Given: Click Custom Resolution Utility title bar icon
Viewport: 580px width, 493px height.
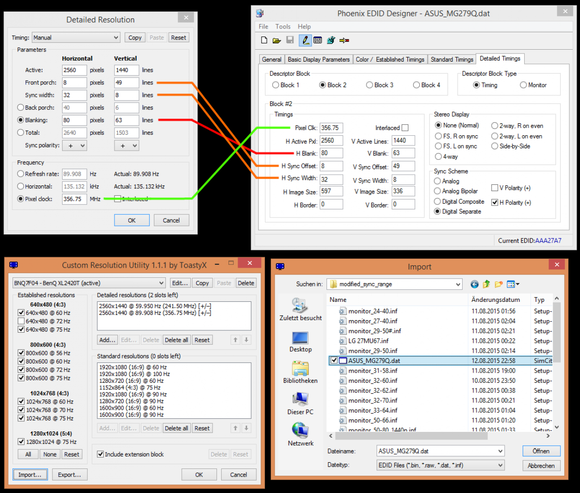Looking at the screenshot, I should click(13, 265).
